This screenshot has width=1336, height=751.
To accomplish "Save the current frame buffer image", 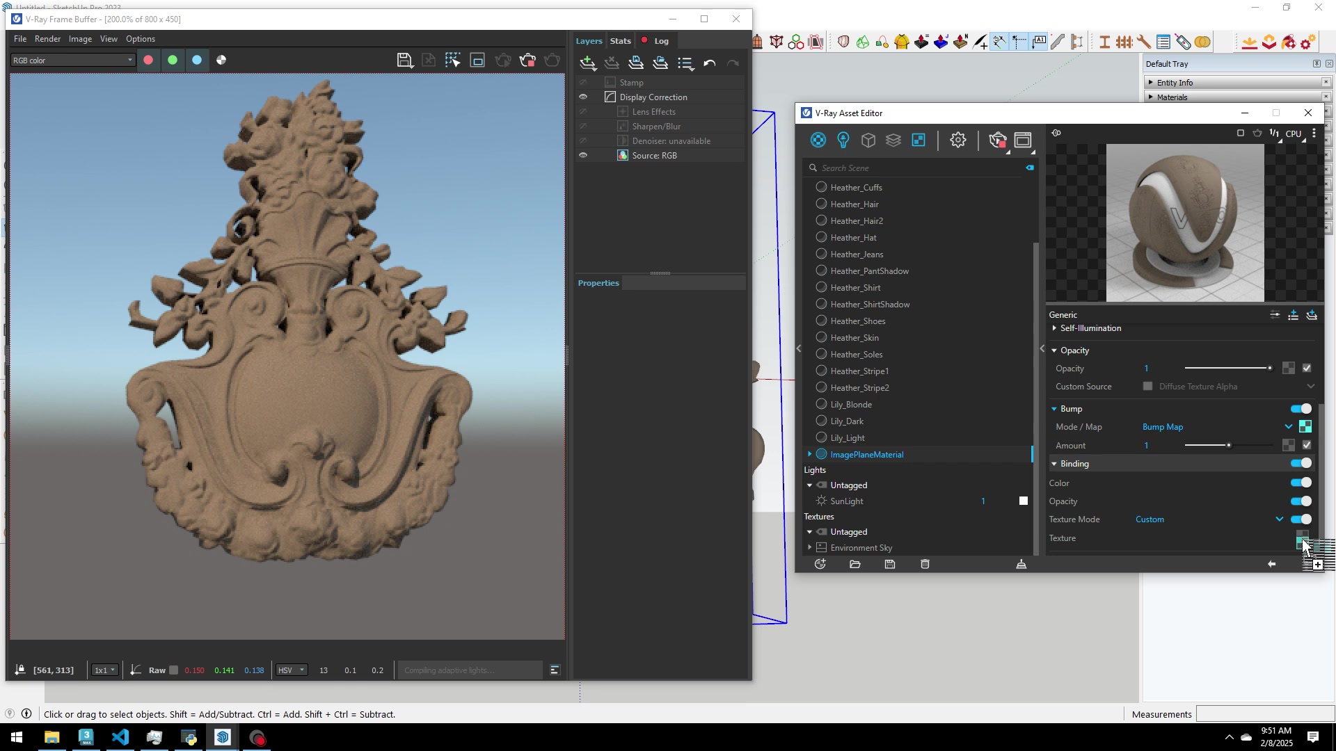I will pos(405,60).
